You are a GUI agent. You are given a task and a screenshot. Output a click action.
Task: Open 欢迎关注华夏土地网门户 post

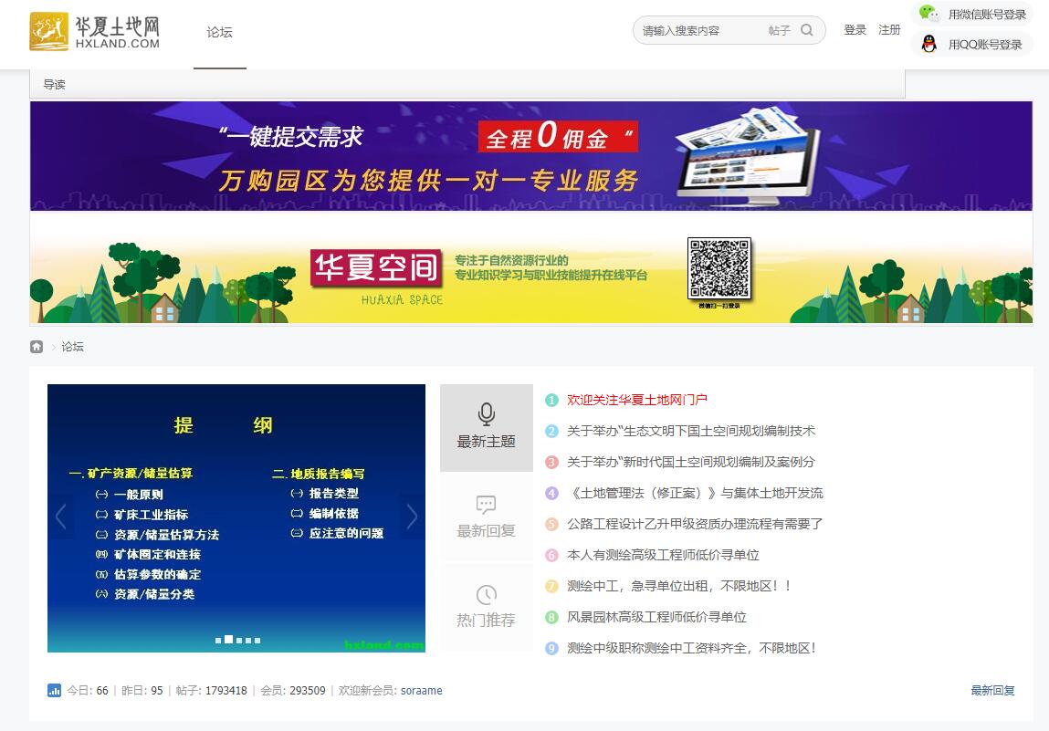[x=637, y=400]
